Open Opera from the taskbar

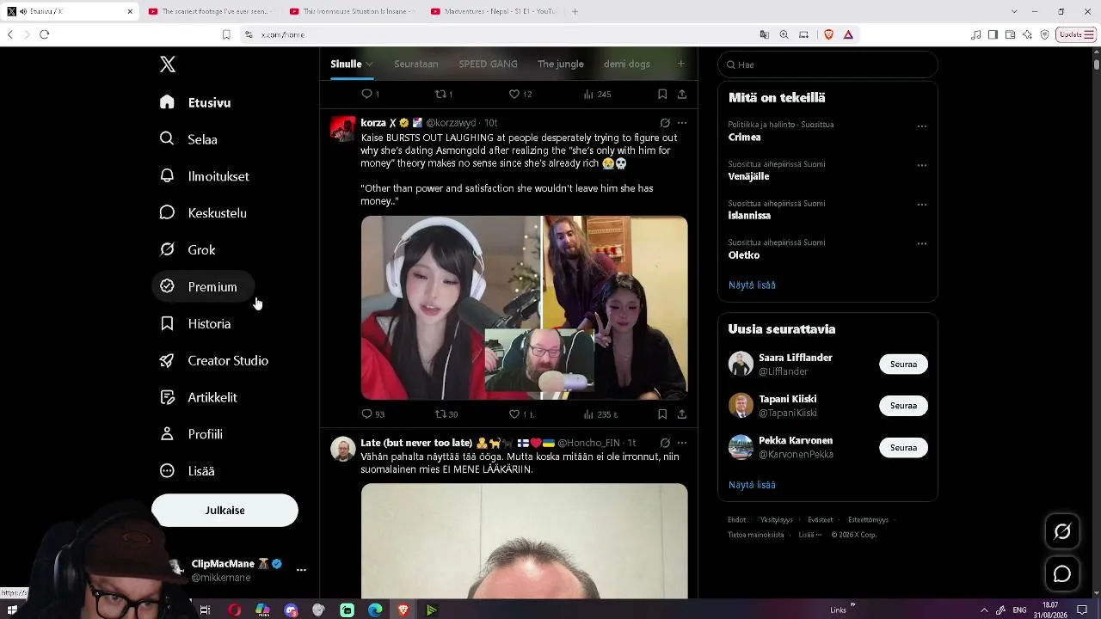click(x=234, y=610)
